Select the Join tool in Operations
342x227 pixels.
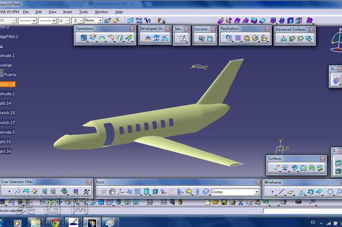click(x=84, y=38)
